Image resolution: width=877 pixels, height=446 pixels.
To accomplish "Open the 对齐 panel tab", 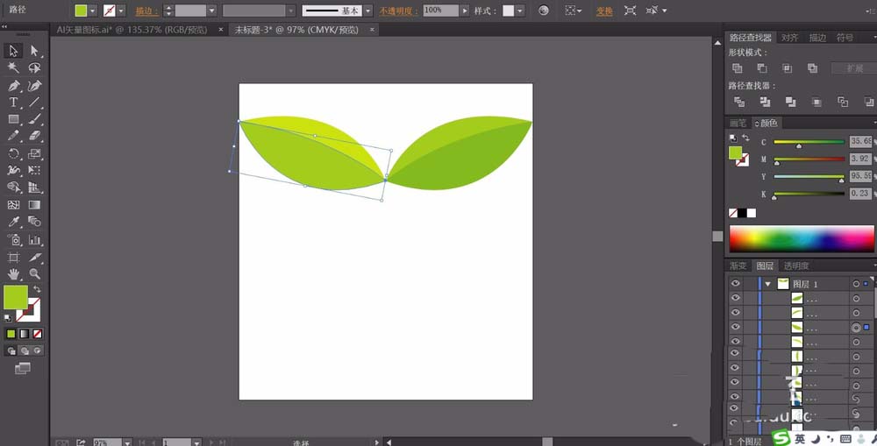I will pyautogui.click(x=790, y=38).
